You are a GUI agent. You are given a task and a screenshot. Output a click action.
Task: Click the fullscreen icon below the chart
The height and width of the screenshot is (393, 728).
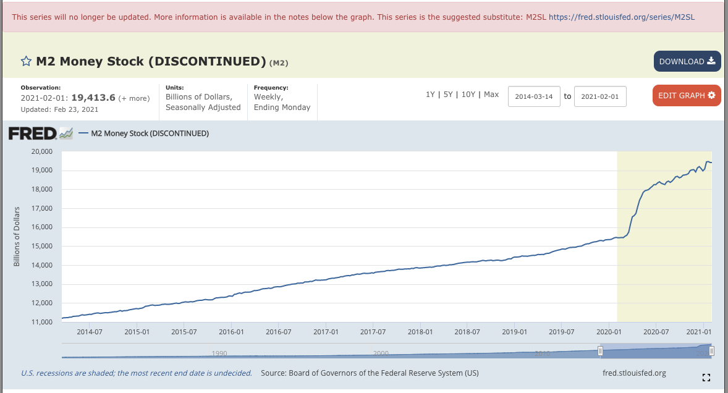tap(706, 378)
